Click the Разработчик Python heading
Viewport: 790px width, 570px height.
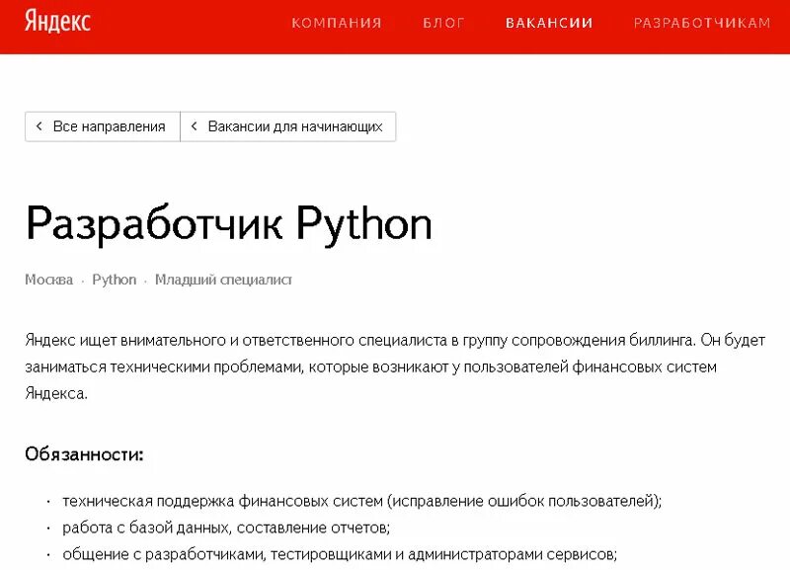229,224
